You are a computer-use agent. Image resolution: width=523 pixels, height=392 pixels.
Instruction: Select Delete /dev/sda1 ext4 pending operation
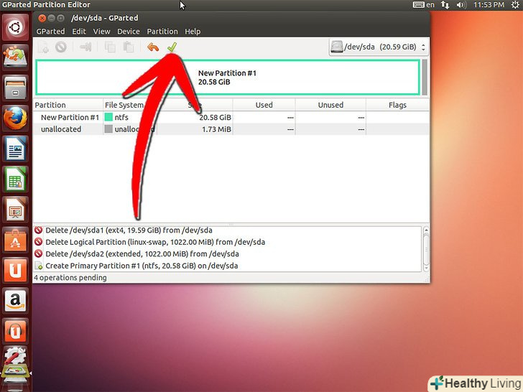coord(228,230)
